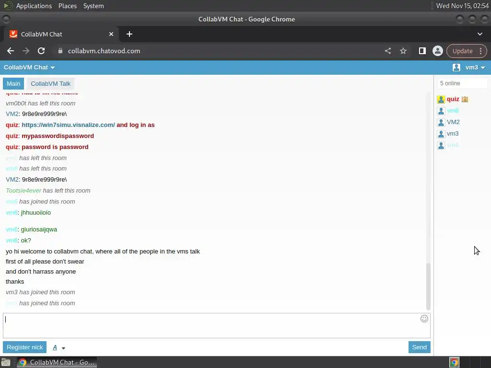The image size is (491, 368).
Task: Click the text 'password is password'
Action: point(55,147)
